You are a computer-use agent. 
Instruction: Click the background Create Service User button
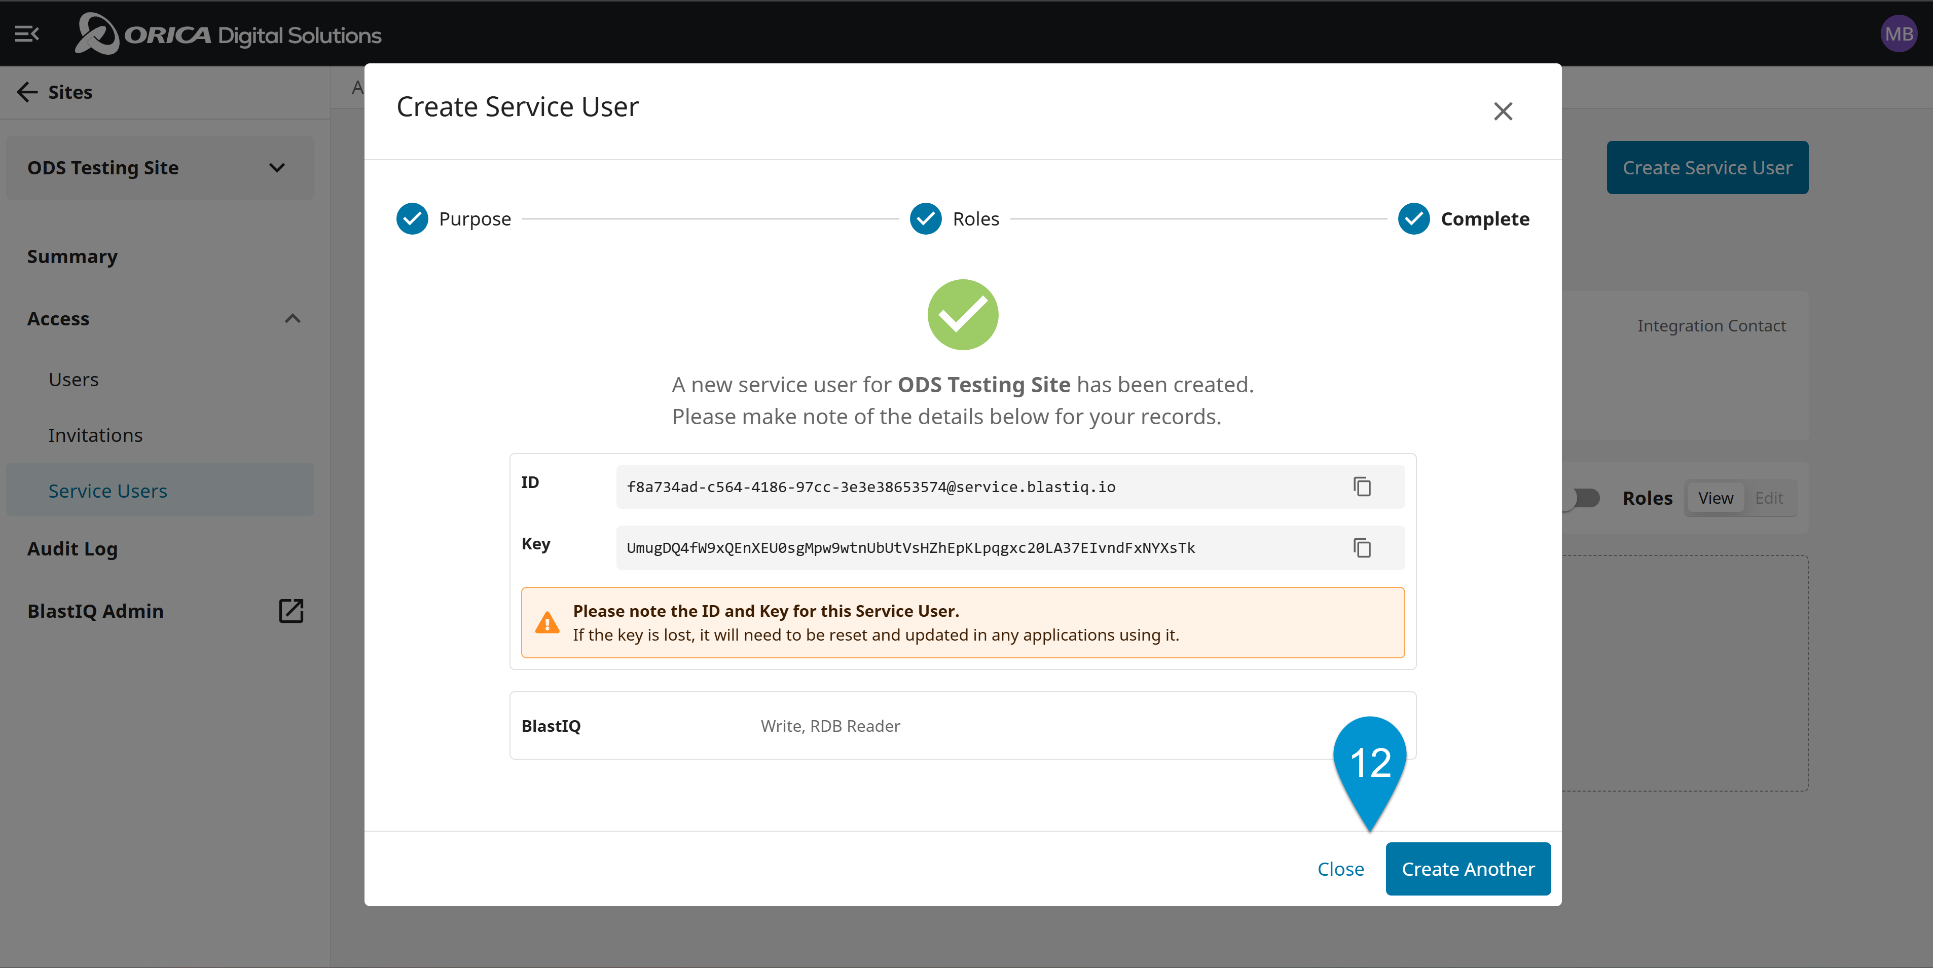tap(1707, 167)
